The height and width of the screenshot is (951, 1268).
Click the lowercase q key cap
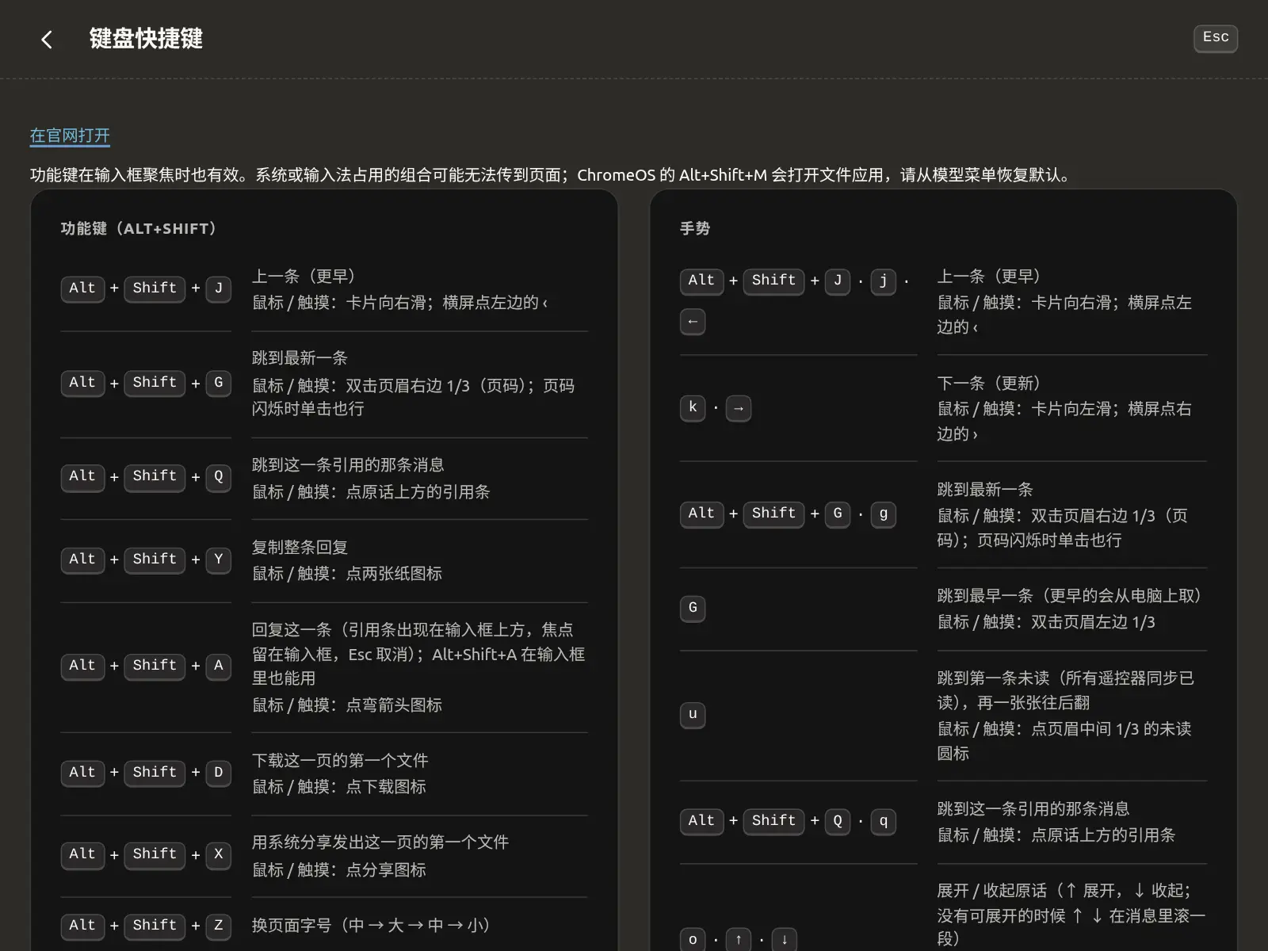coord(884,821)
